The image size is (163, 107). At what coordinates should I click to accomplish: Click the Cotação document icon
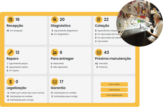99,20
